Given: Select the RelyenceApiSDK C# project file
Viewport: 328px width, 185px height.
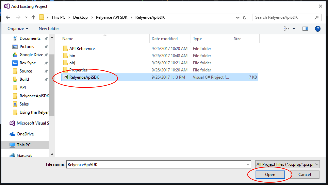Looking at the screenshot, I should click(84, 77).
